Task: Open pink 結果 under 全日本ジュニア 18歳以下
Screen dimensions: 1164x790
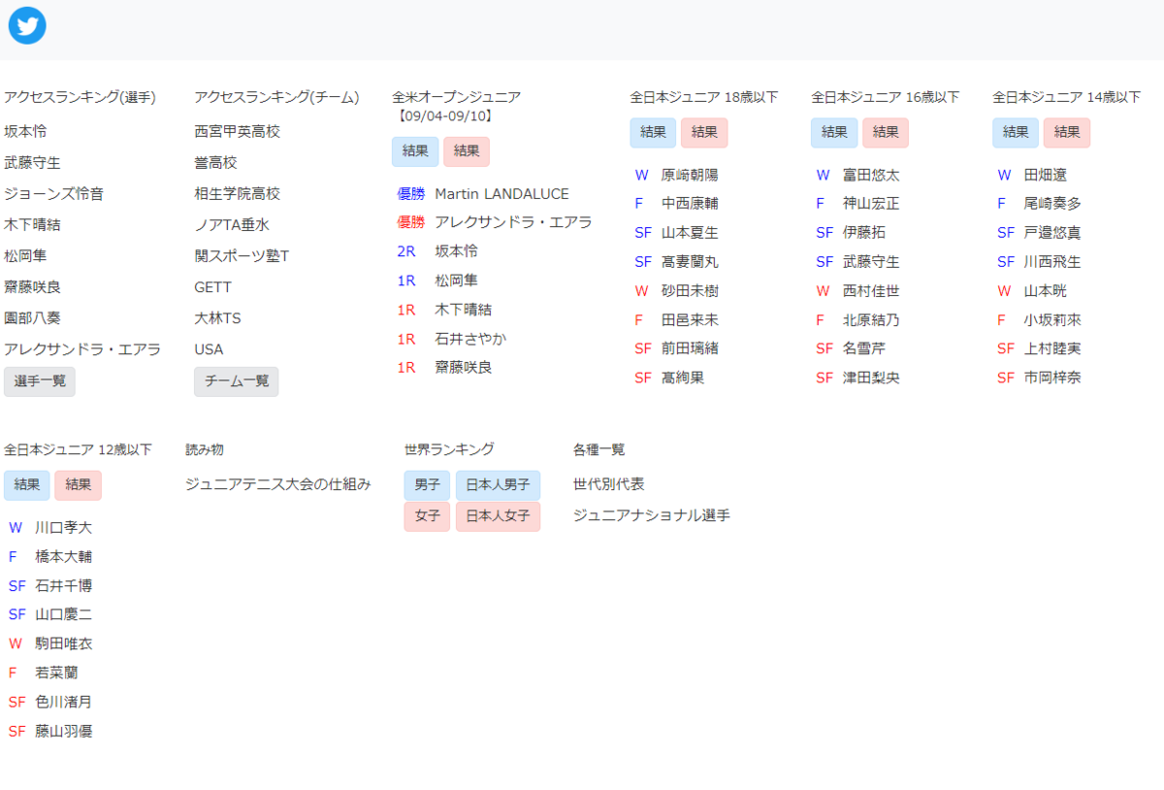Action: tap(704, 133)
